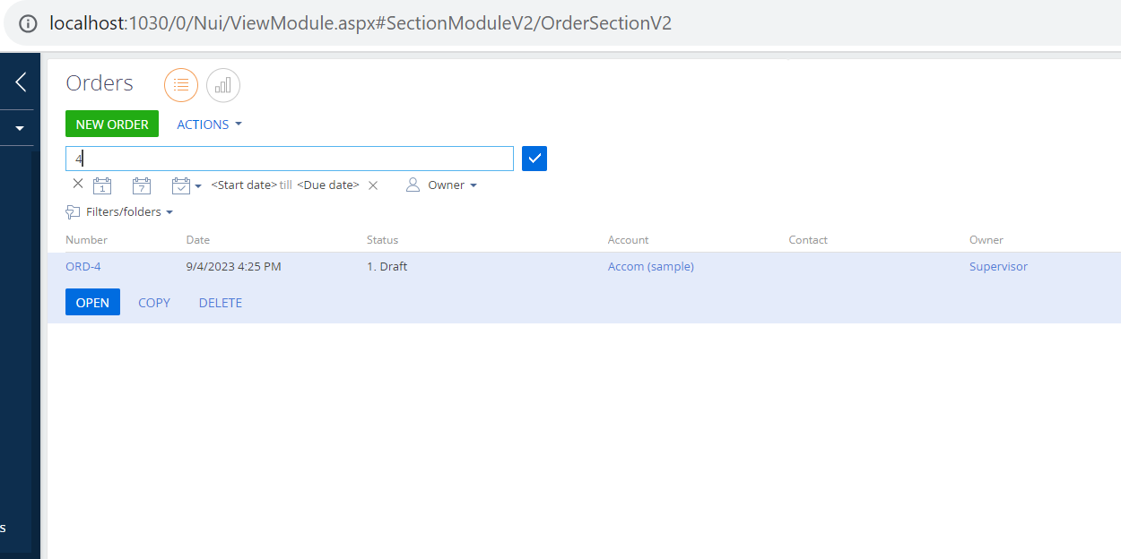The width and height of the screenshot is (1121, 559).
Task: Click the NEW ORDER button
Action: pos(111,124)
